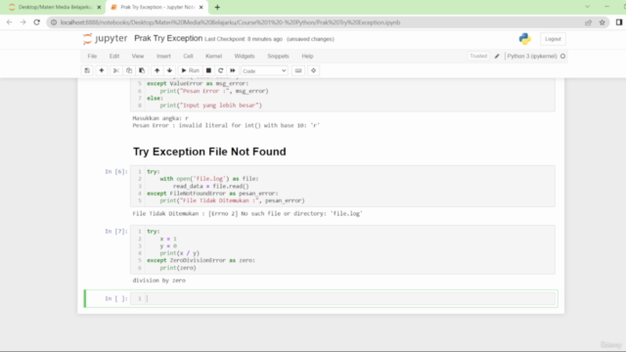Click into the empty code cell
Screen dimensions: 626x352
(342, 298)
